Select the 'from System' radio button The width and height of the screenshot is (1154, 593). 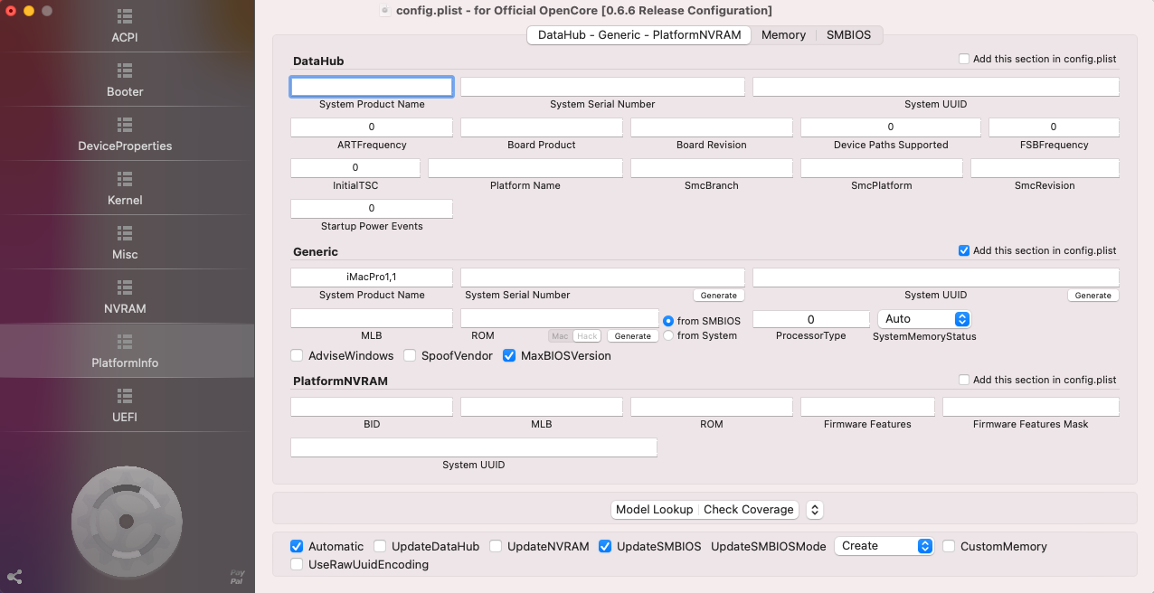[668, 335]
